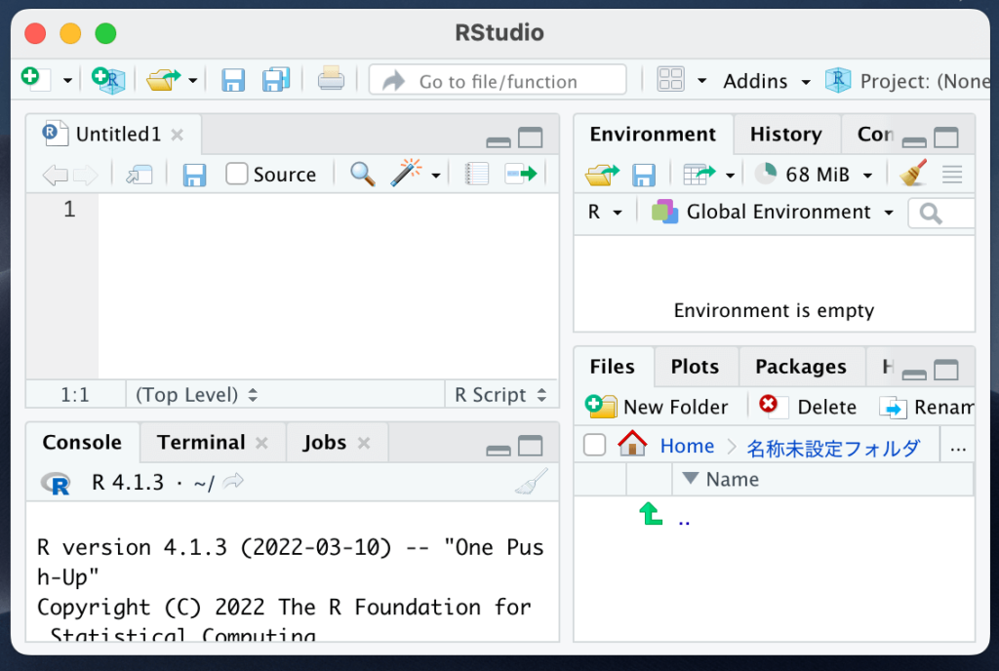Click the Environment search field
Screen dimensions: 999x671
coord(942,214)
